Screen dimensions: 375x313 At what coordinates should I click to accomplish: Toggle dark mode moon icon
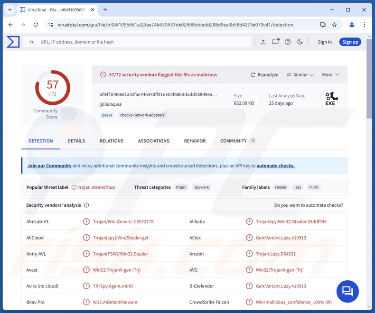(x=300, y=42)
